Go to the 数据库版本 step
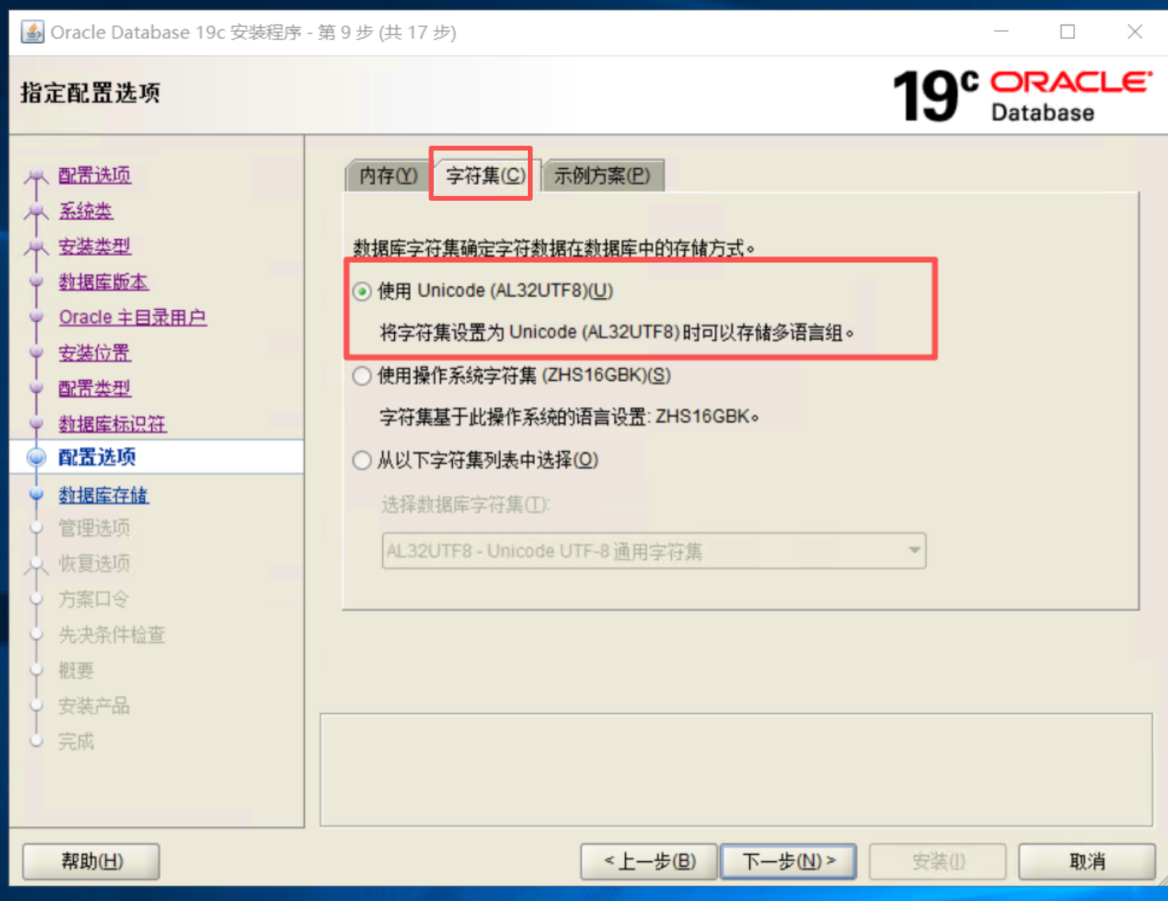Viewport: 1168px width, 901px height. pos(104,282)
